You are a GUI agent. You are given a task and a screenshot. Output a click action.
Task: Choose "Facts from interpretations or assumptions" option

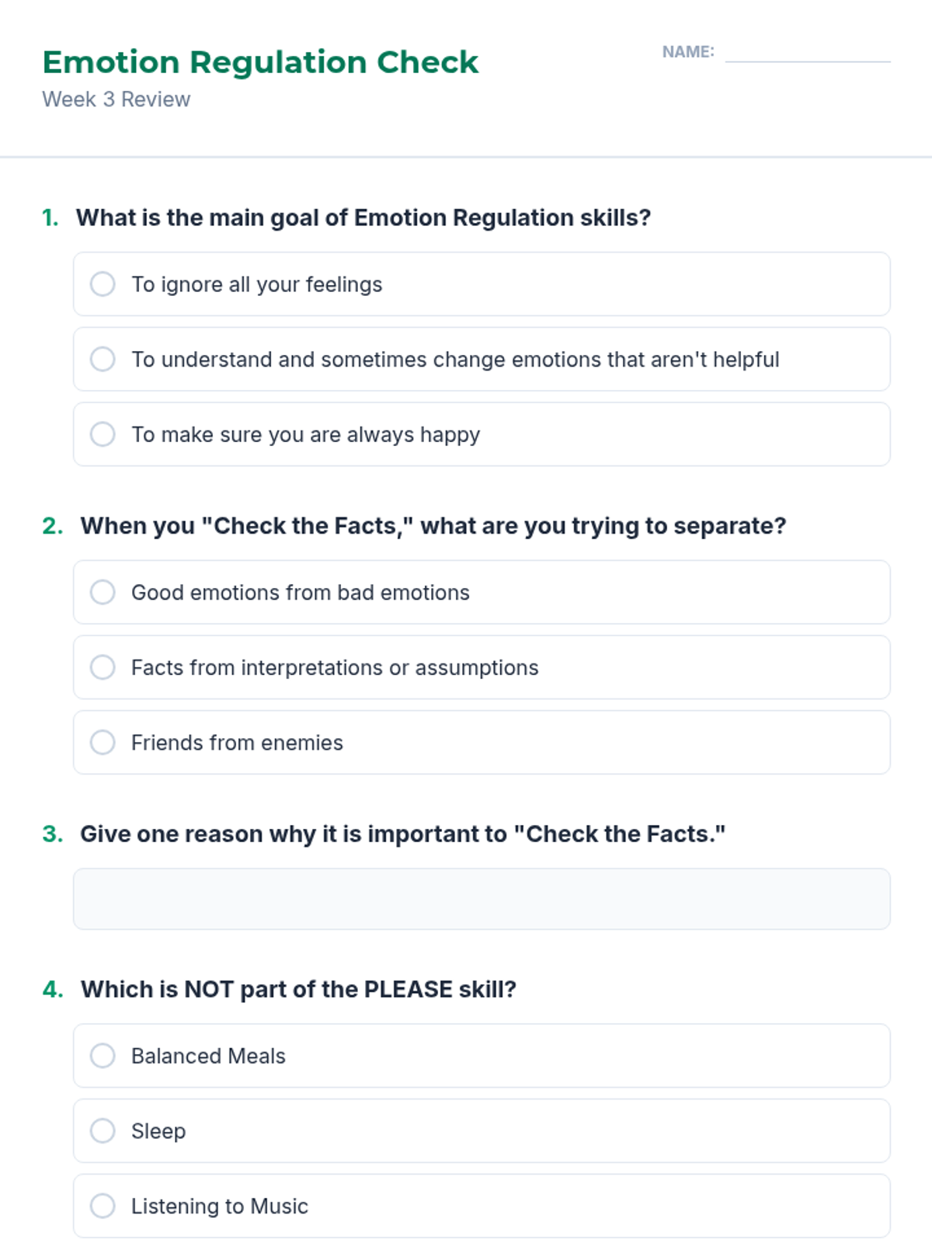pyautogui.click(x=103, y=667)
